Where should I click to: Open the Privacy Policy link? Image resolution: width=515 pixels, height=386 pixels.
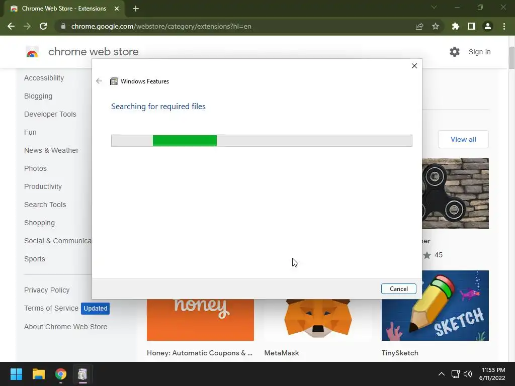tap(47, 290)
